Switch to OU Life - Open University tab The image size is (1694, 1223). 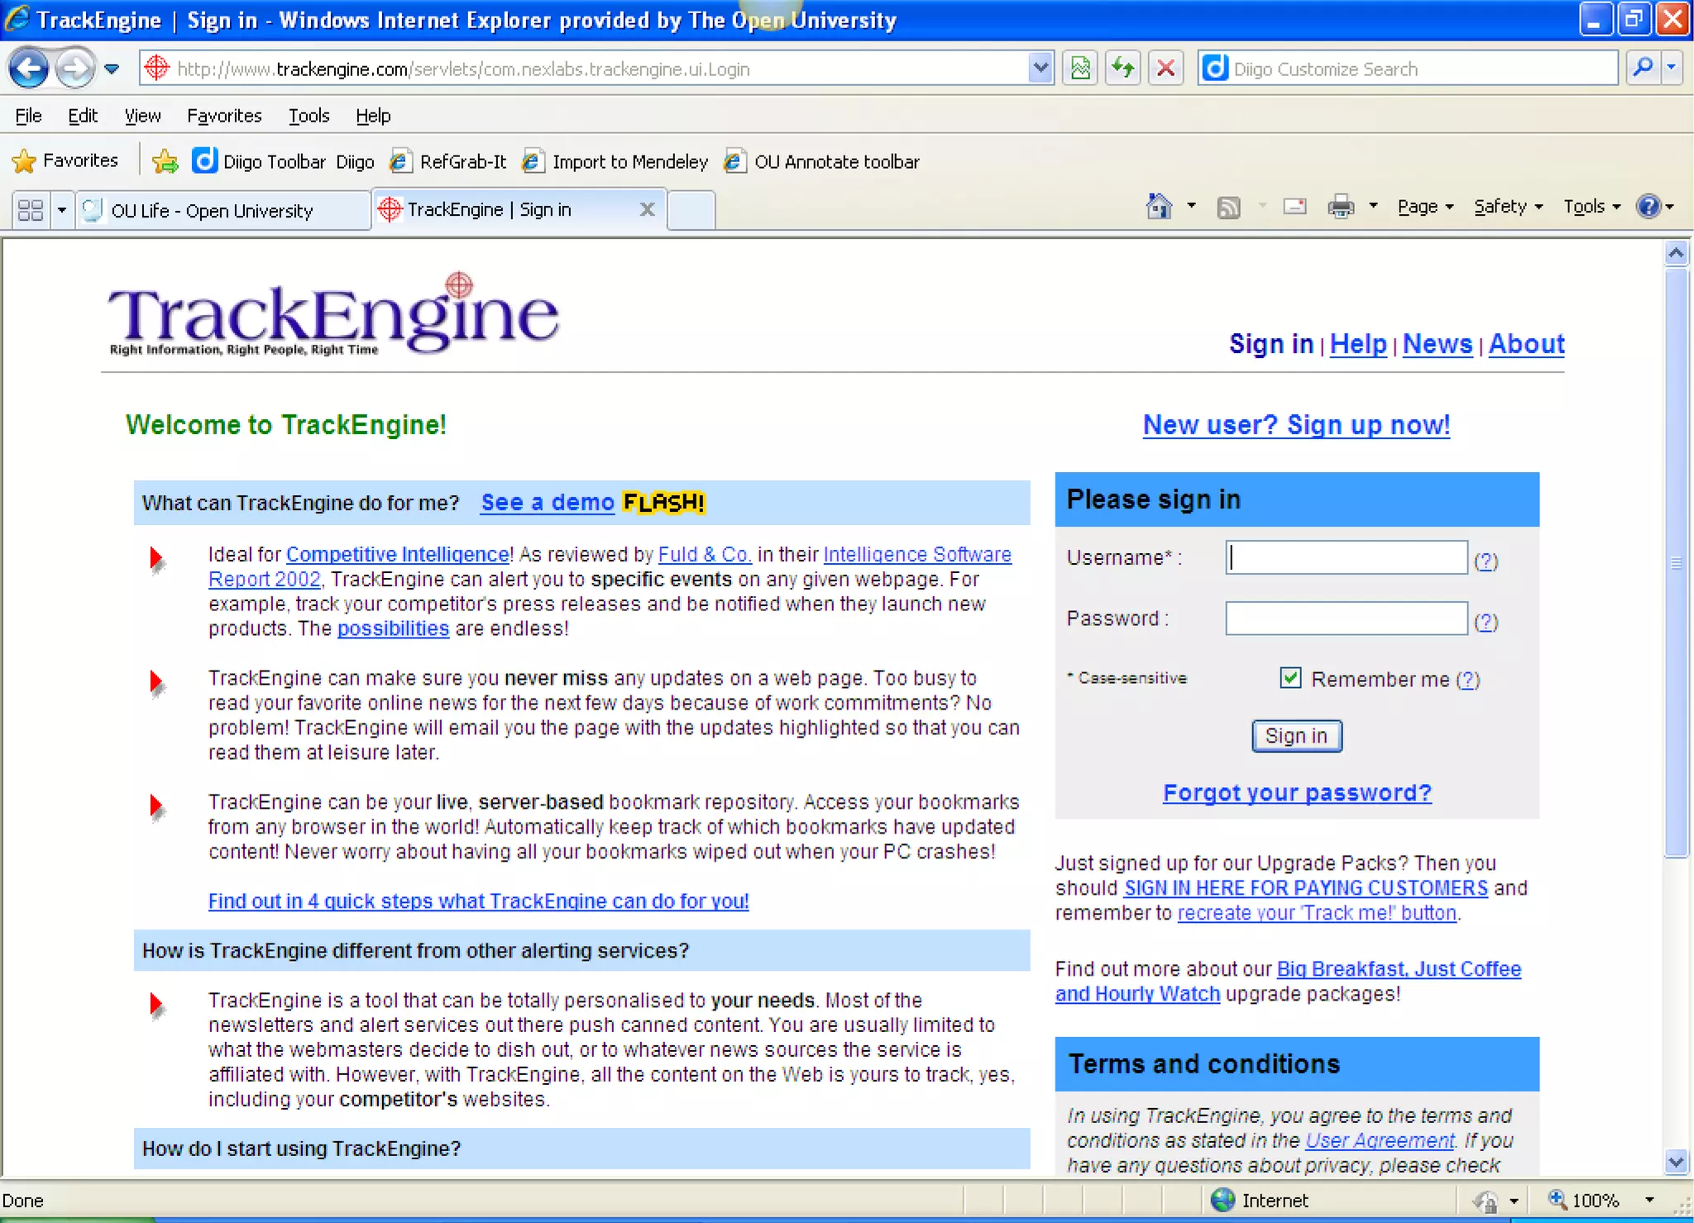pyautogui.click(x=212, y=210)
